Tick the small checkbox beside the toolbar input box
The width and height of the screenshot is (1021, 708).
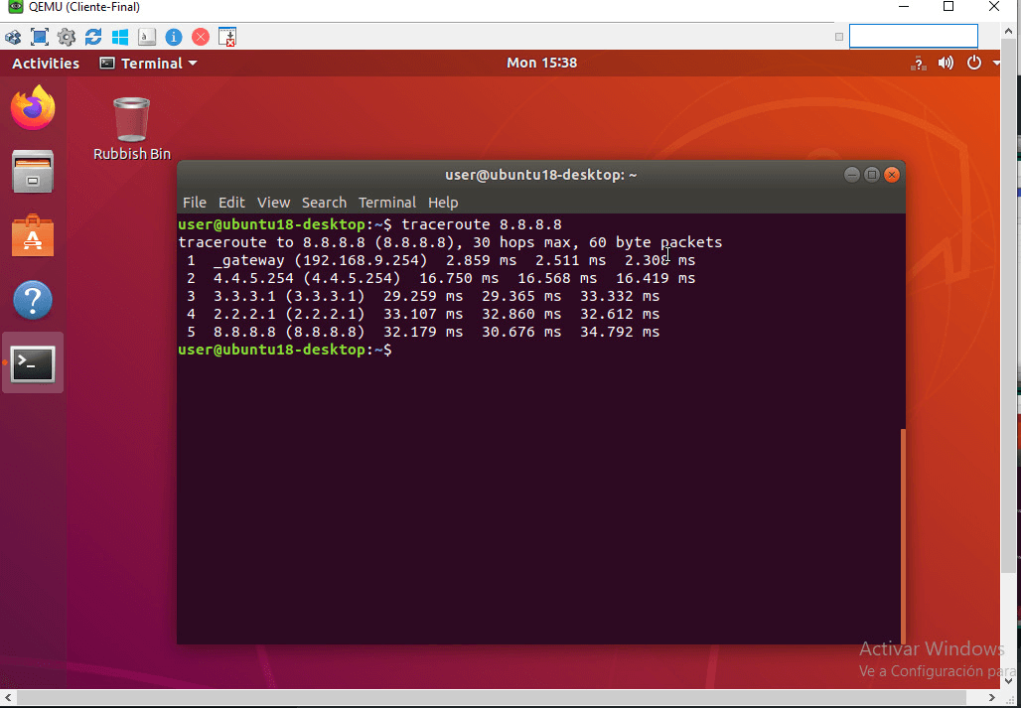pyautogui.click(x=839, y=37)
